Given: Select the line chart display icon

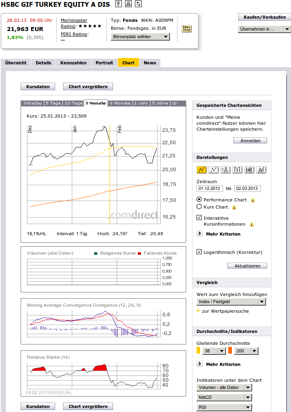Looking at the screenshot, I should [201, 170].
